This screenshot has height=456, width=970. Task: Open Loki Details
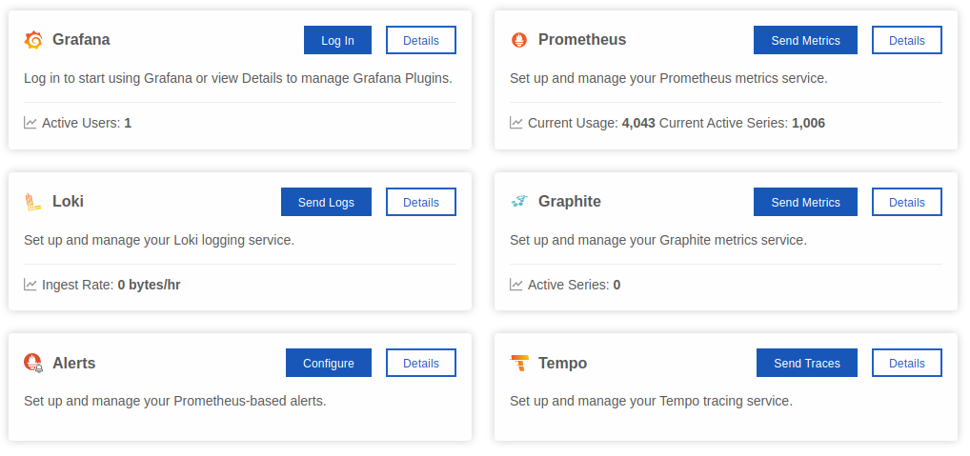click(x=421, y=202)
